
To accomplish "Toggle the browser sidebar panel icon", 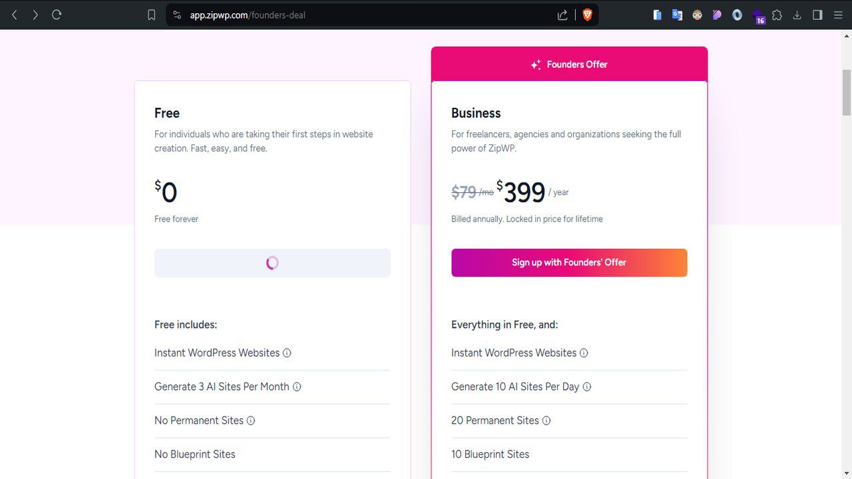I will click(x=818, y=15).
